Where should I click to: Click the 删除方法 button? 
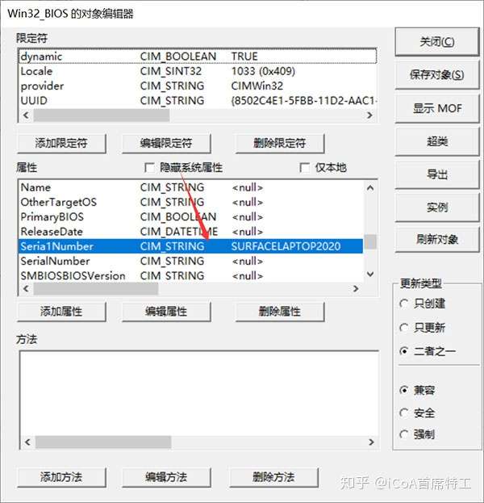[273, 477]
